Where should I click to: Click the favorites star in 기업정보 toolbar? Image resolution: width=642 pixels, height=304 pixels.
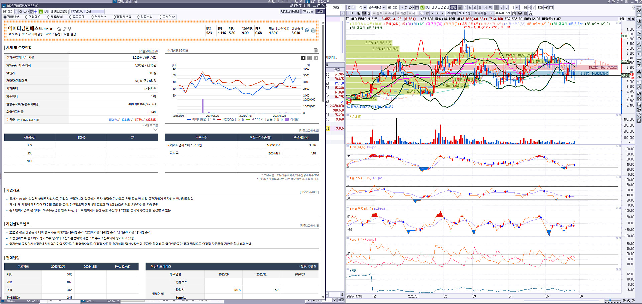tap(25, 12)
